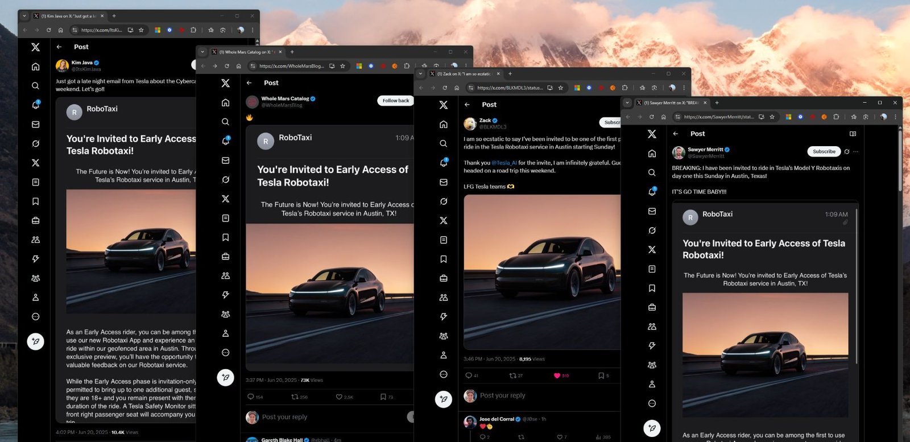This screenshot has width=910, height=442.
Task: Open Kim Java's profile name link
Action: [x=82, y=63]
